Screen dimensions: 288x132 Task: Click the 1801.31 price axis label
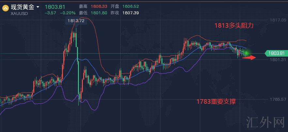click(x=278, y=60)
